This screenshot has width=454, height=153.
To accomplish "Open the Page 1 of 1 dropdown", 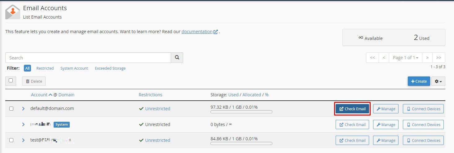I will click(x=405, y=58).
